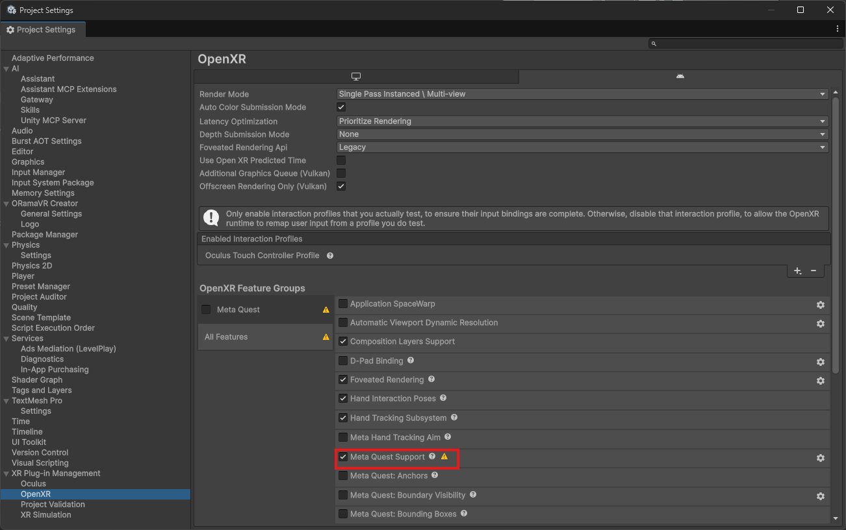Click warning icon beside Meta Quest Support
The width and height of the screenshot is (846, 530).
(444, 456)
